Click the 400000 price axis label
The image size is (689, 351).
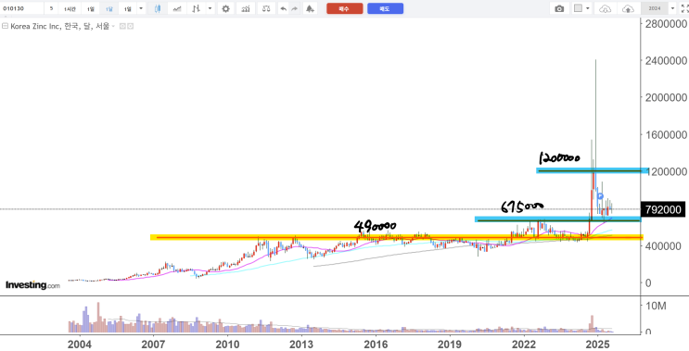pyautogui.click(x=663, y=245)
